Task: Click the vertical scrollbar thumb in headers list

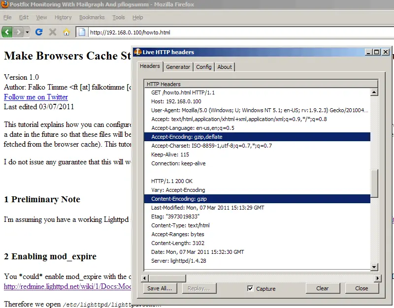Action: click(x=374, y=184)
